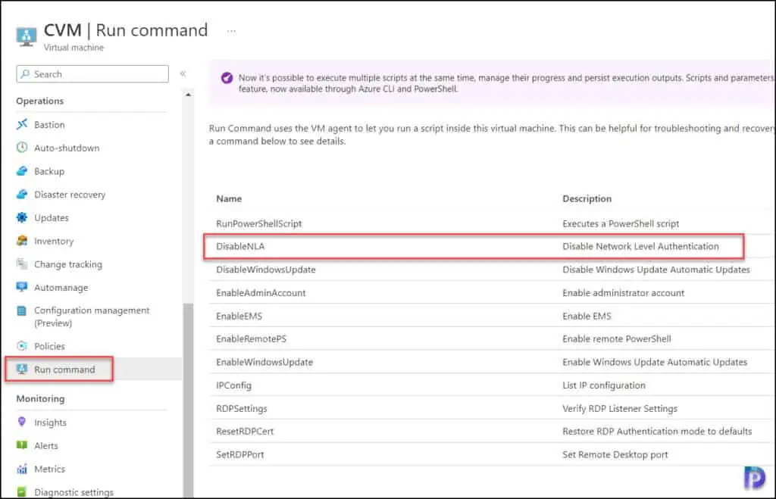Click the Disaster recovery icon
The height and width of the screenshot is (499, 776).
click(x=22, y=194)
